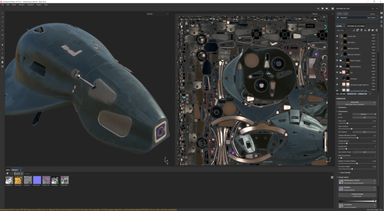Select the Material Picker tool
The height and width of the screenshot is (211, 384).
[x=3, y=39]
